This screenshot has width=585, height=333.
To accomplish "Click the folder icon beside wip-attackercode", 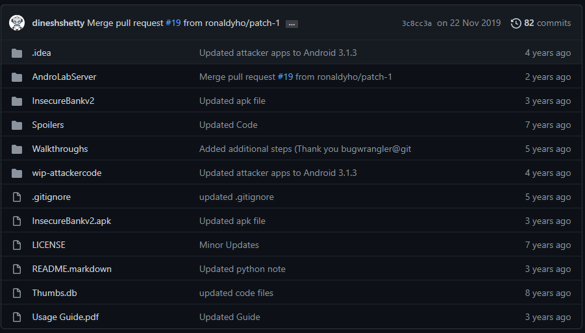I will click(17, 173).
